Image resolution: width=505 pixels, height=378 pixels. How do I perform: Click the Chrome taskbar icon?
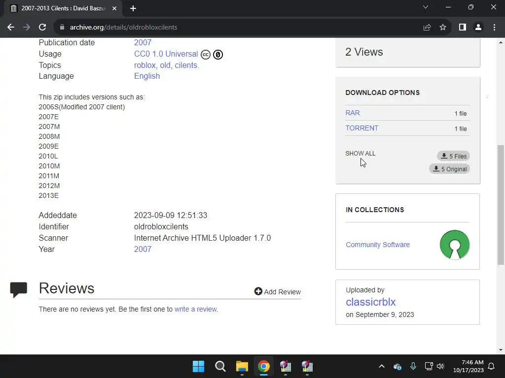[263, 366]
